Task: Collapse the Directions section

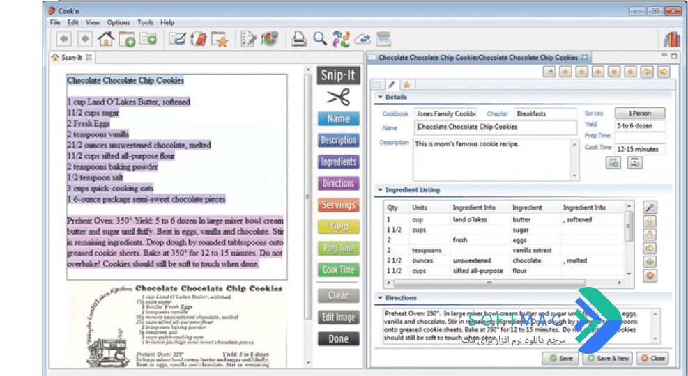Action: [x=381, y=298]
